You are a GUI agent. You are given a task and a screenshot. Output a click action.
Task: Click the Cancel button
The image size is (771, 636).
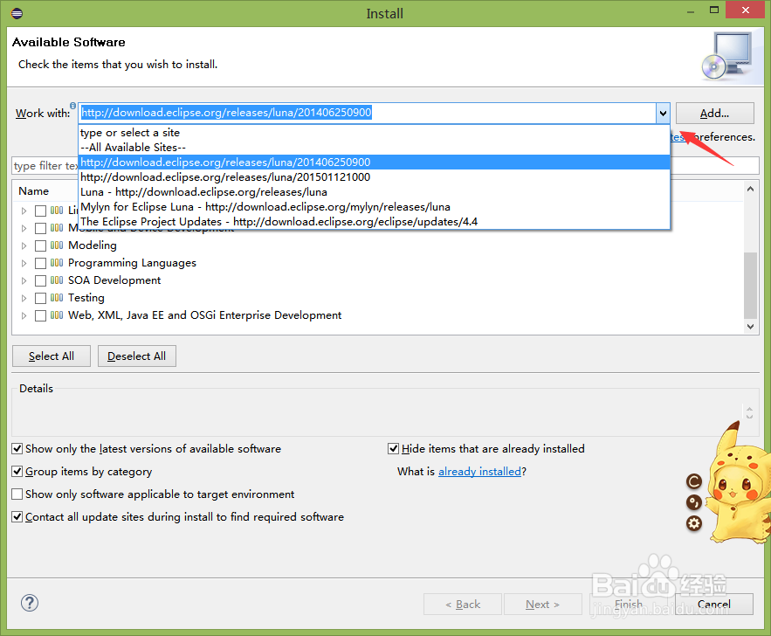pos(714,604)
